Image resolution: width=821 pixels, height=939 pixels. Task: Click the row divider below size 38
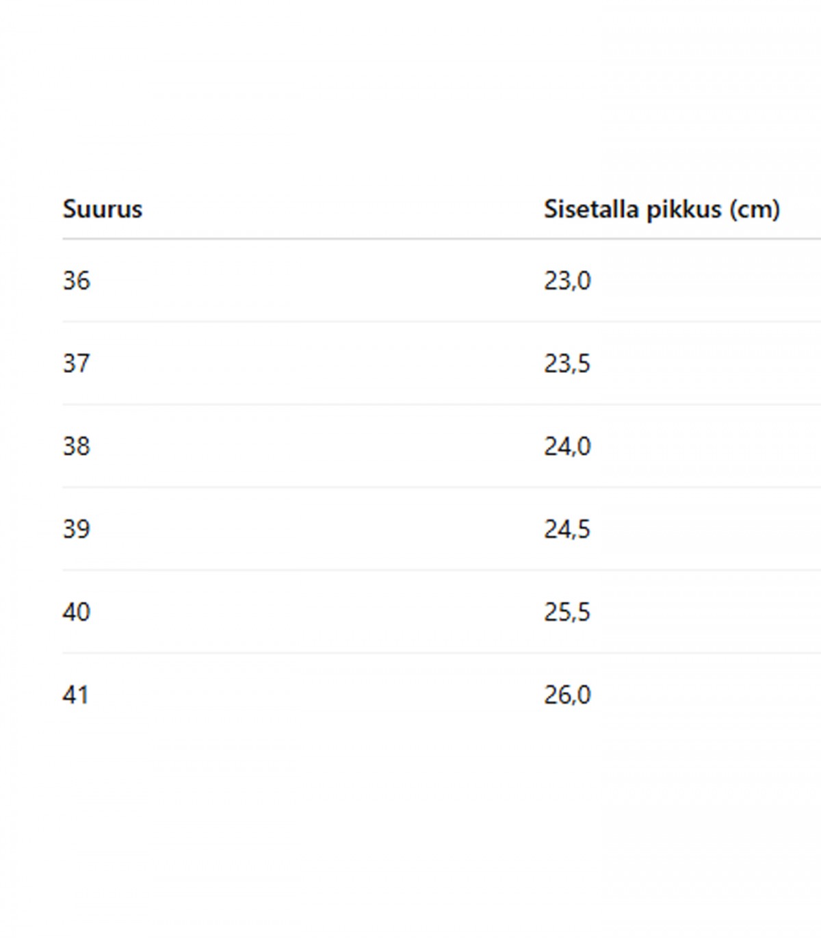442,487
